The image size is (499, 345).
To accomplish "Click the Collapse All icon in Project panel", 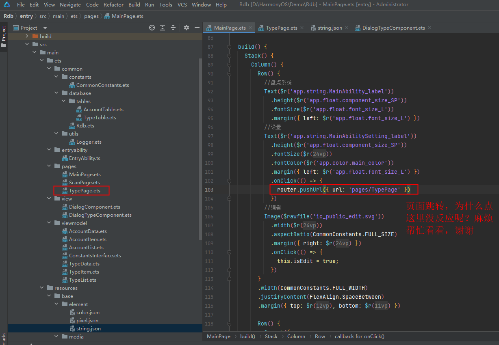I will (x=173, y=28).
